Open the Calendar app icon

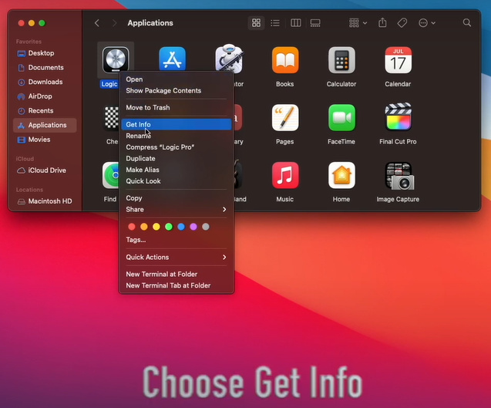(398, 60)
